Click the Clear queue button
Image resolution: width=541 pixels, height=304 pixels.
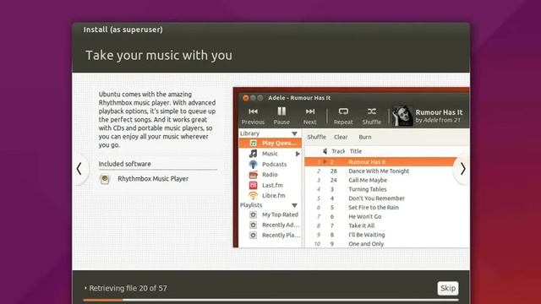pyautogui.click(x=341, y=137)
